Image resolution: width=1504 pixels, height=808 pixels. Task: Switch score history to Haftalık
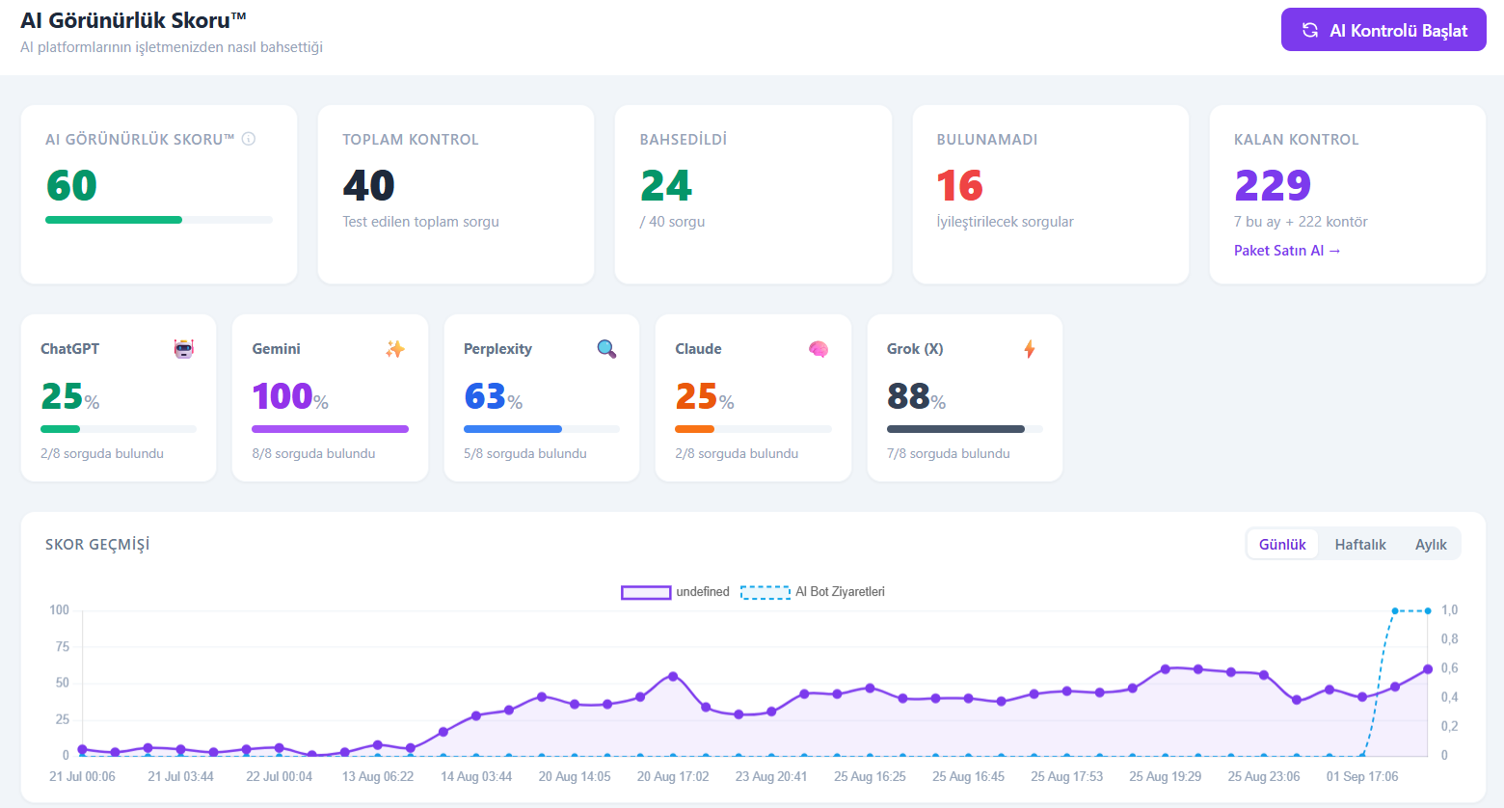coord(1360,545)
